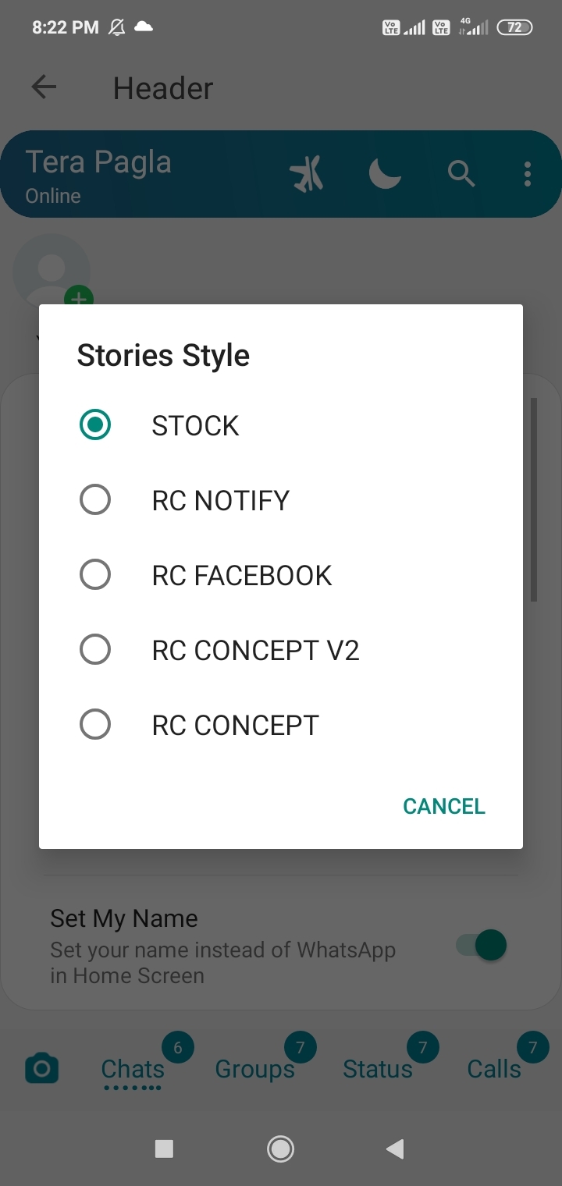This screenshot has width=562, height=1186.
Task: Select the STOCK radio option
Action: 281,425
